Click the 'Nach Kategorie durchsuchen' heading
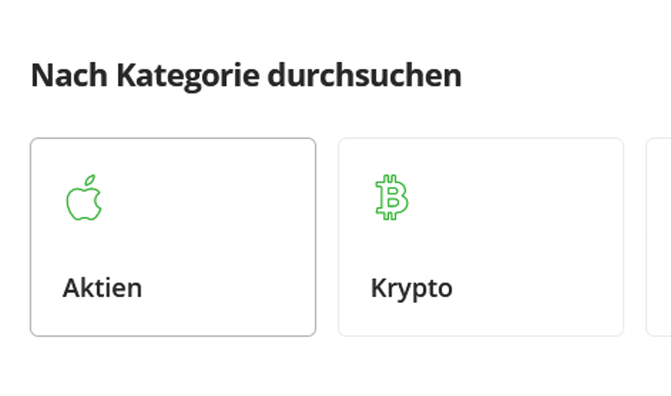The height and width of the screenshot is (396, 671). coord(247,76)
